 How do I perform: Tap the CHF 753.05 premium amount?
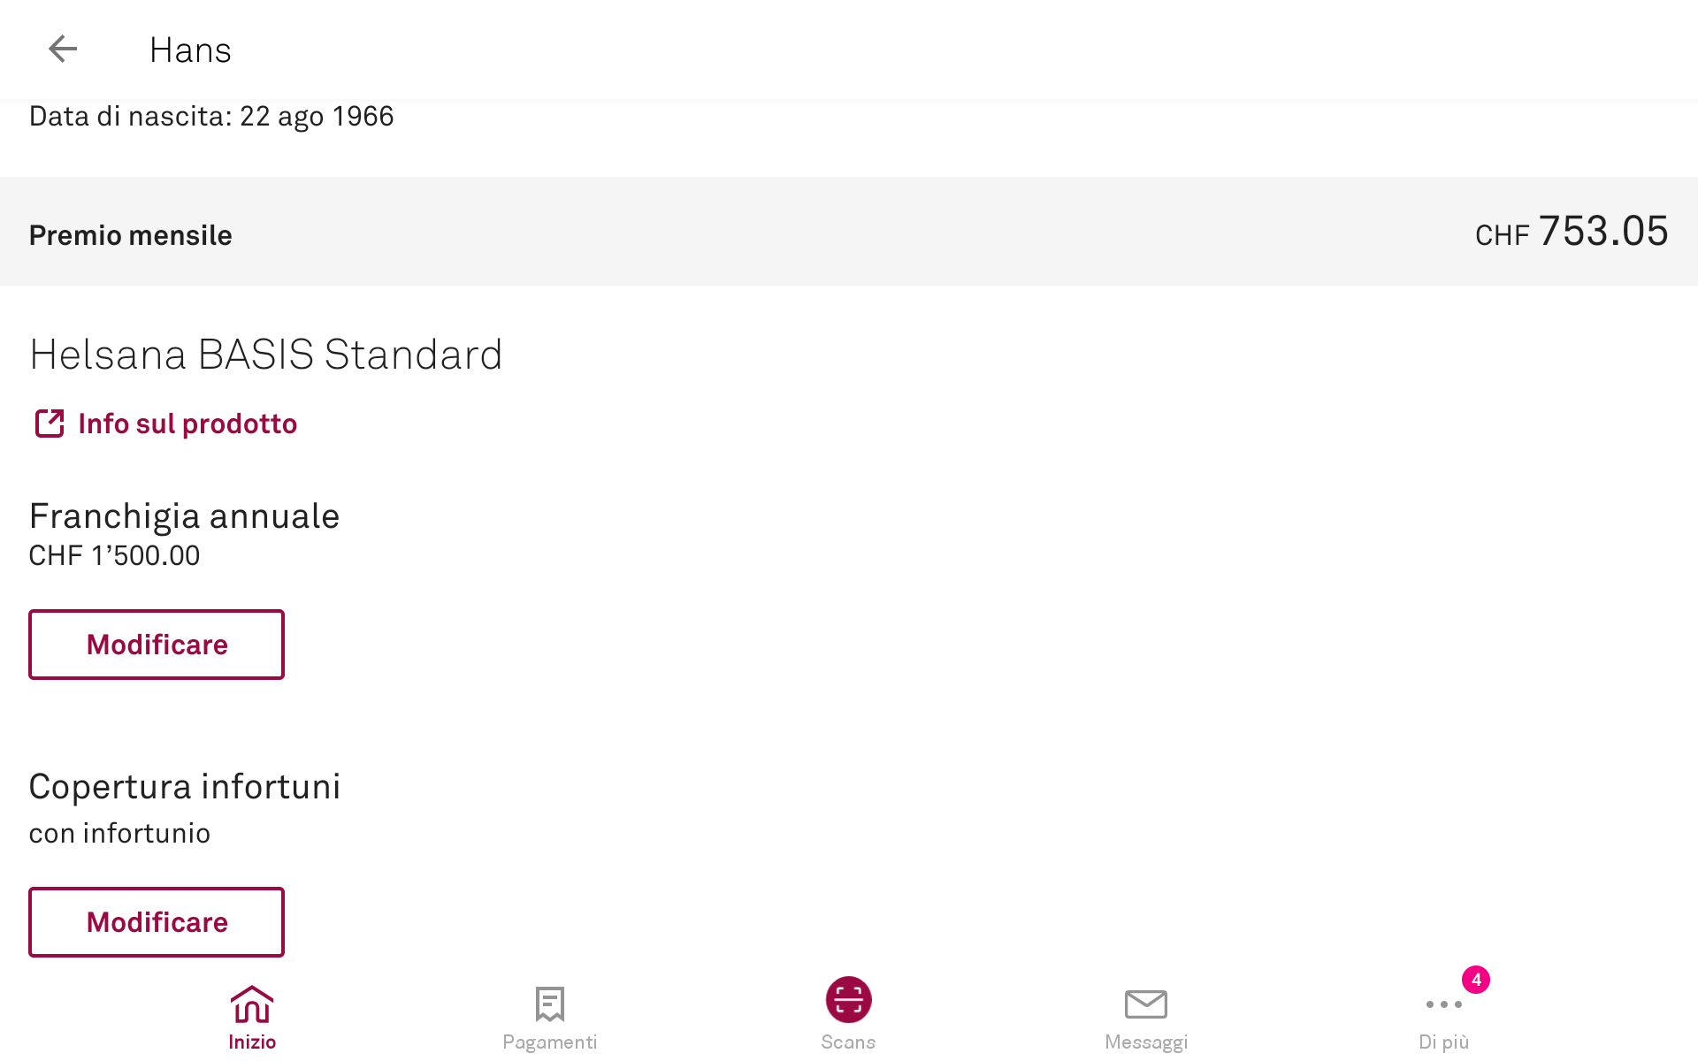(x=1572, y=233)
